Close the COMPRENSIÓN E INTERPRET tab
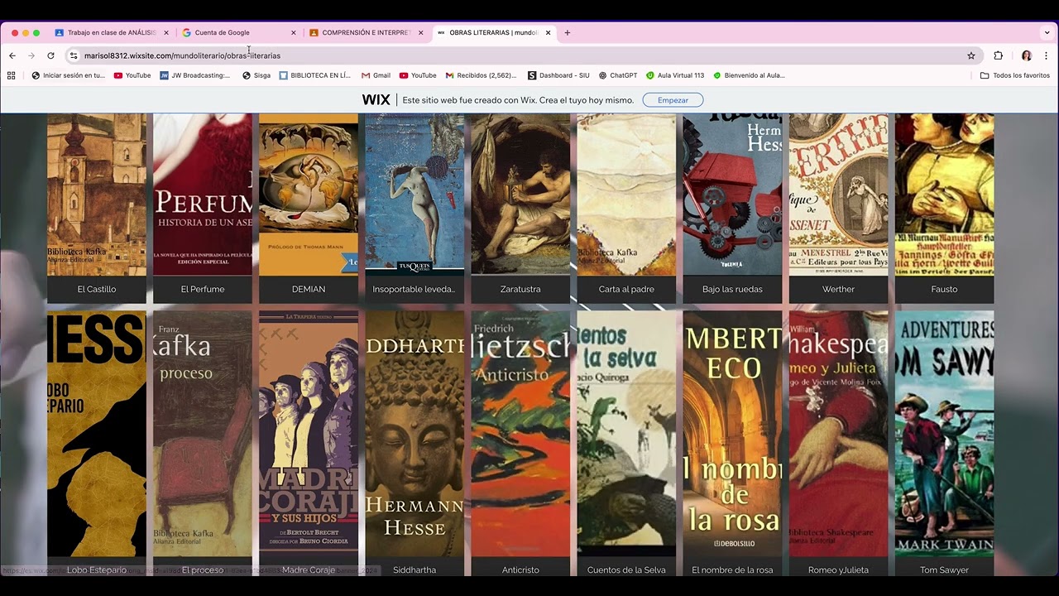The image size is (1059, 596). pyautogui.click(x=420, y=33)
